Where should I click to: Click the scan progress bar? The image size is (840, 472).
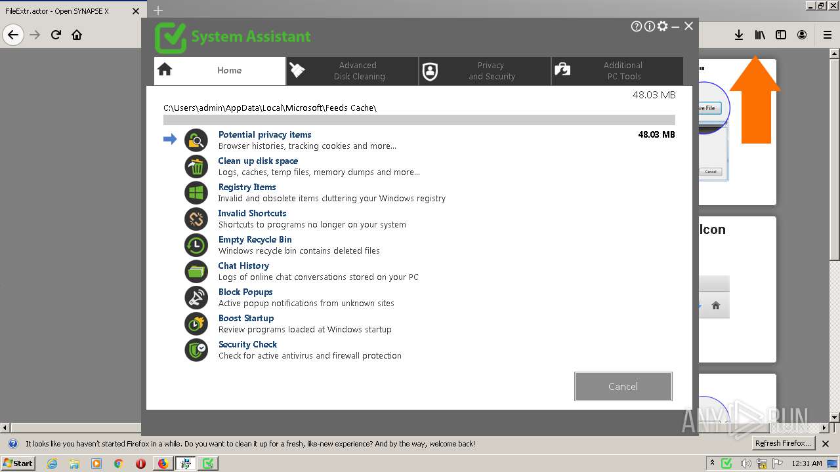(x=419, y=120)
